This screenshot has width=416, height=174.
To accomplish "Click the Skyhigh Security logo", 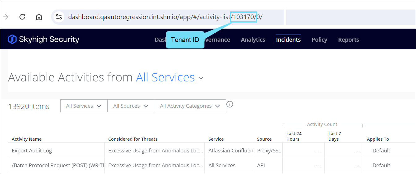I will point(44,39).
